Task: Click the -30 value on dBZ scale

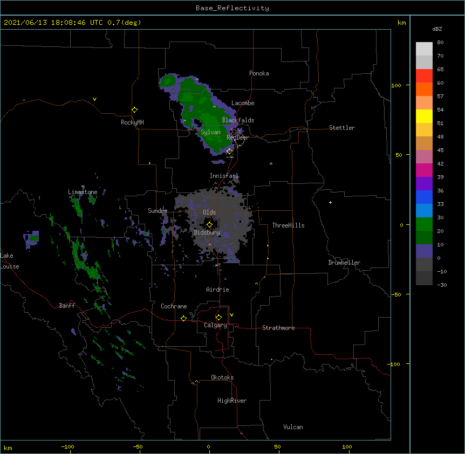Action: point(442,285)
